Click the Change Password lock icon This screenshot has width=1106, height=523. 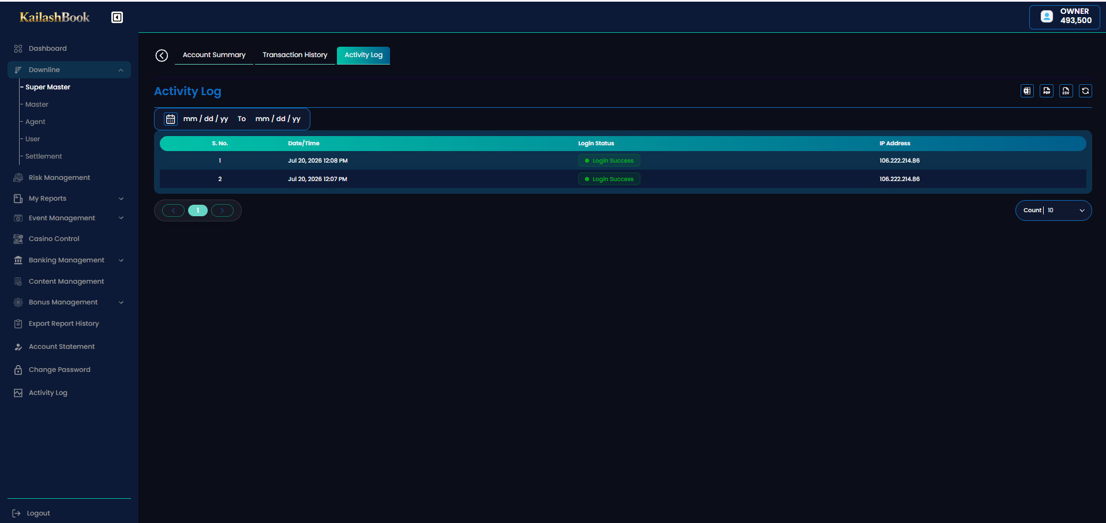click(18, 370)
